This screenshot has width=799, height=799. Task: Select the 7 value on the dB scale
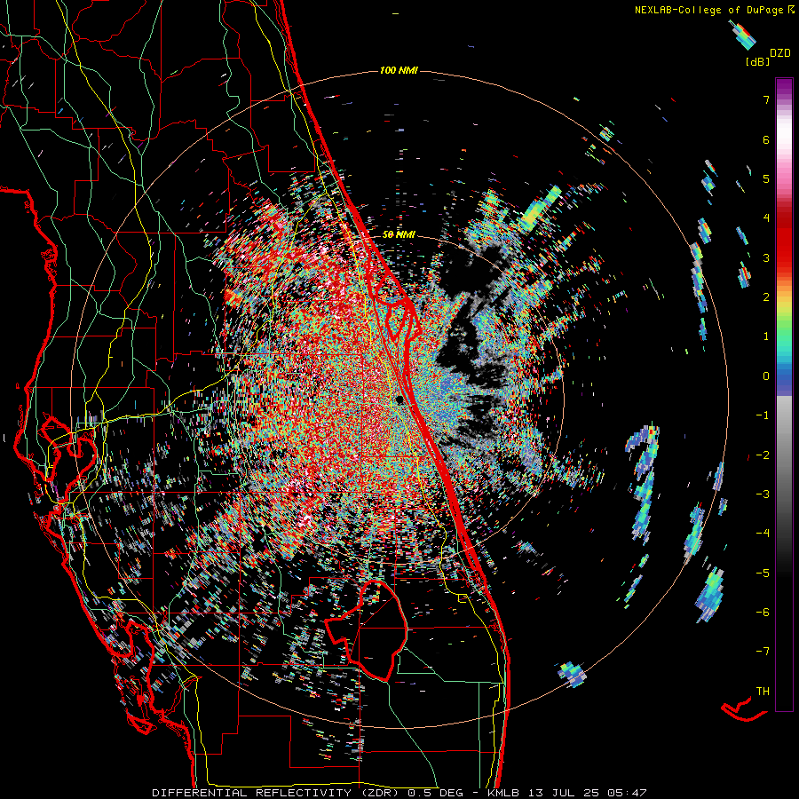coord(766,99)
